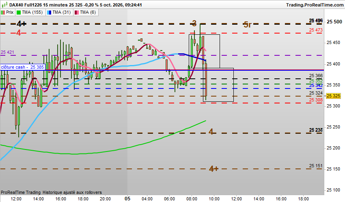Click 25 450 on the price axis
This screenshot has height=202, width=345.
point(333,43)
